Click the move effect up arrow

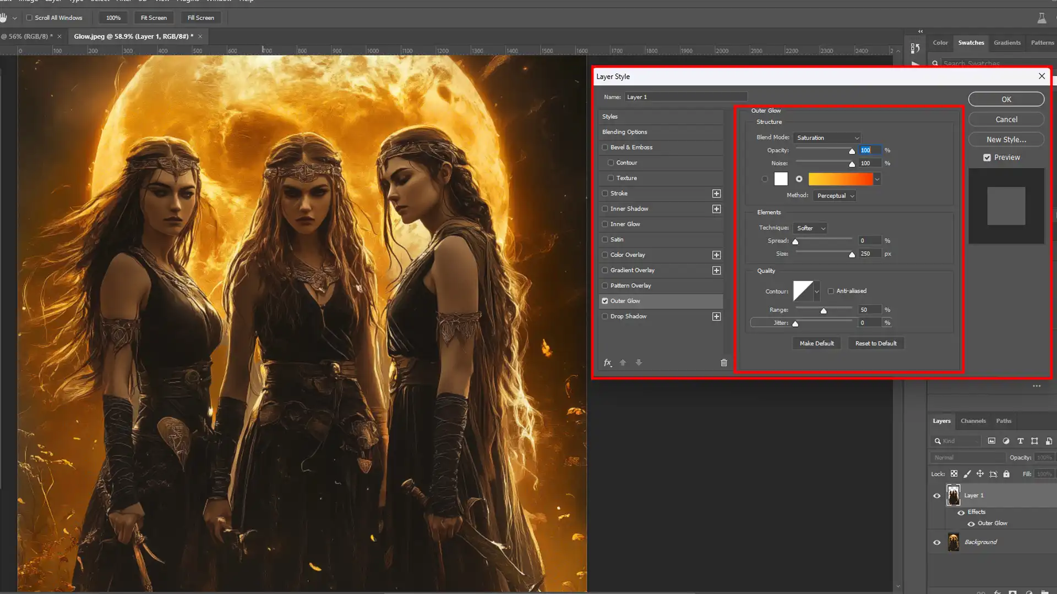pyautogui.click(x=623, y=362)
